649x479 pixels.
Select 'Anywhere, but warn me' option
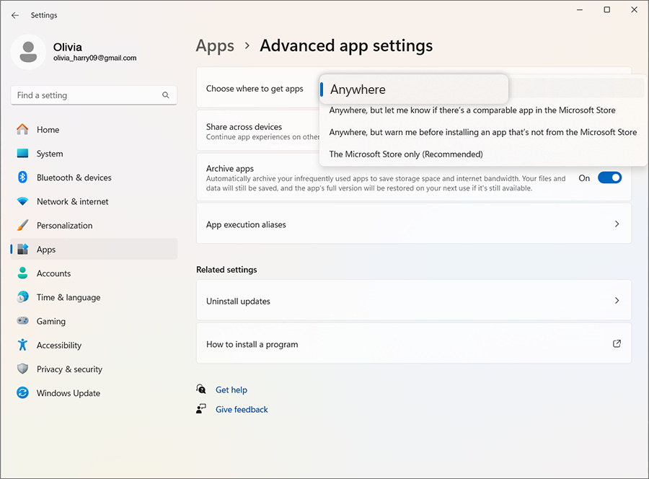tap(482, 132)
